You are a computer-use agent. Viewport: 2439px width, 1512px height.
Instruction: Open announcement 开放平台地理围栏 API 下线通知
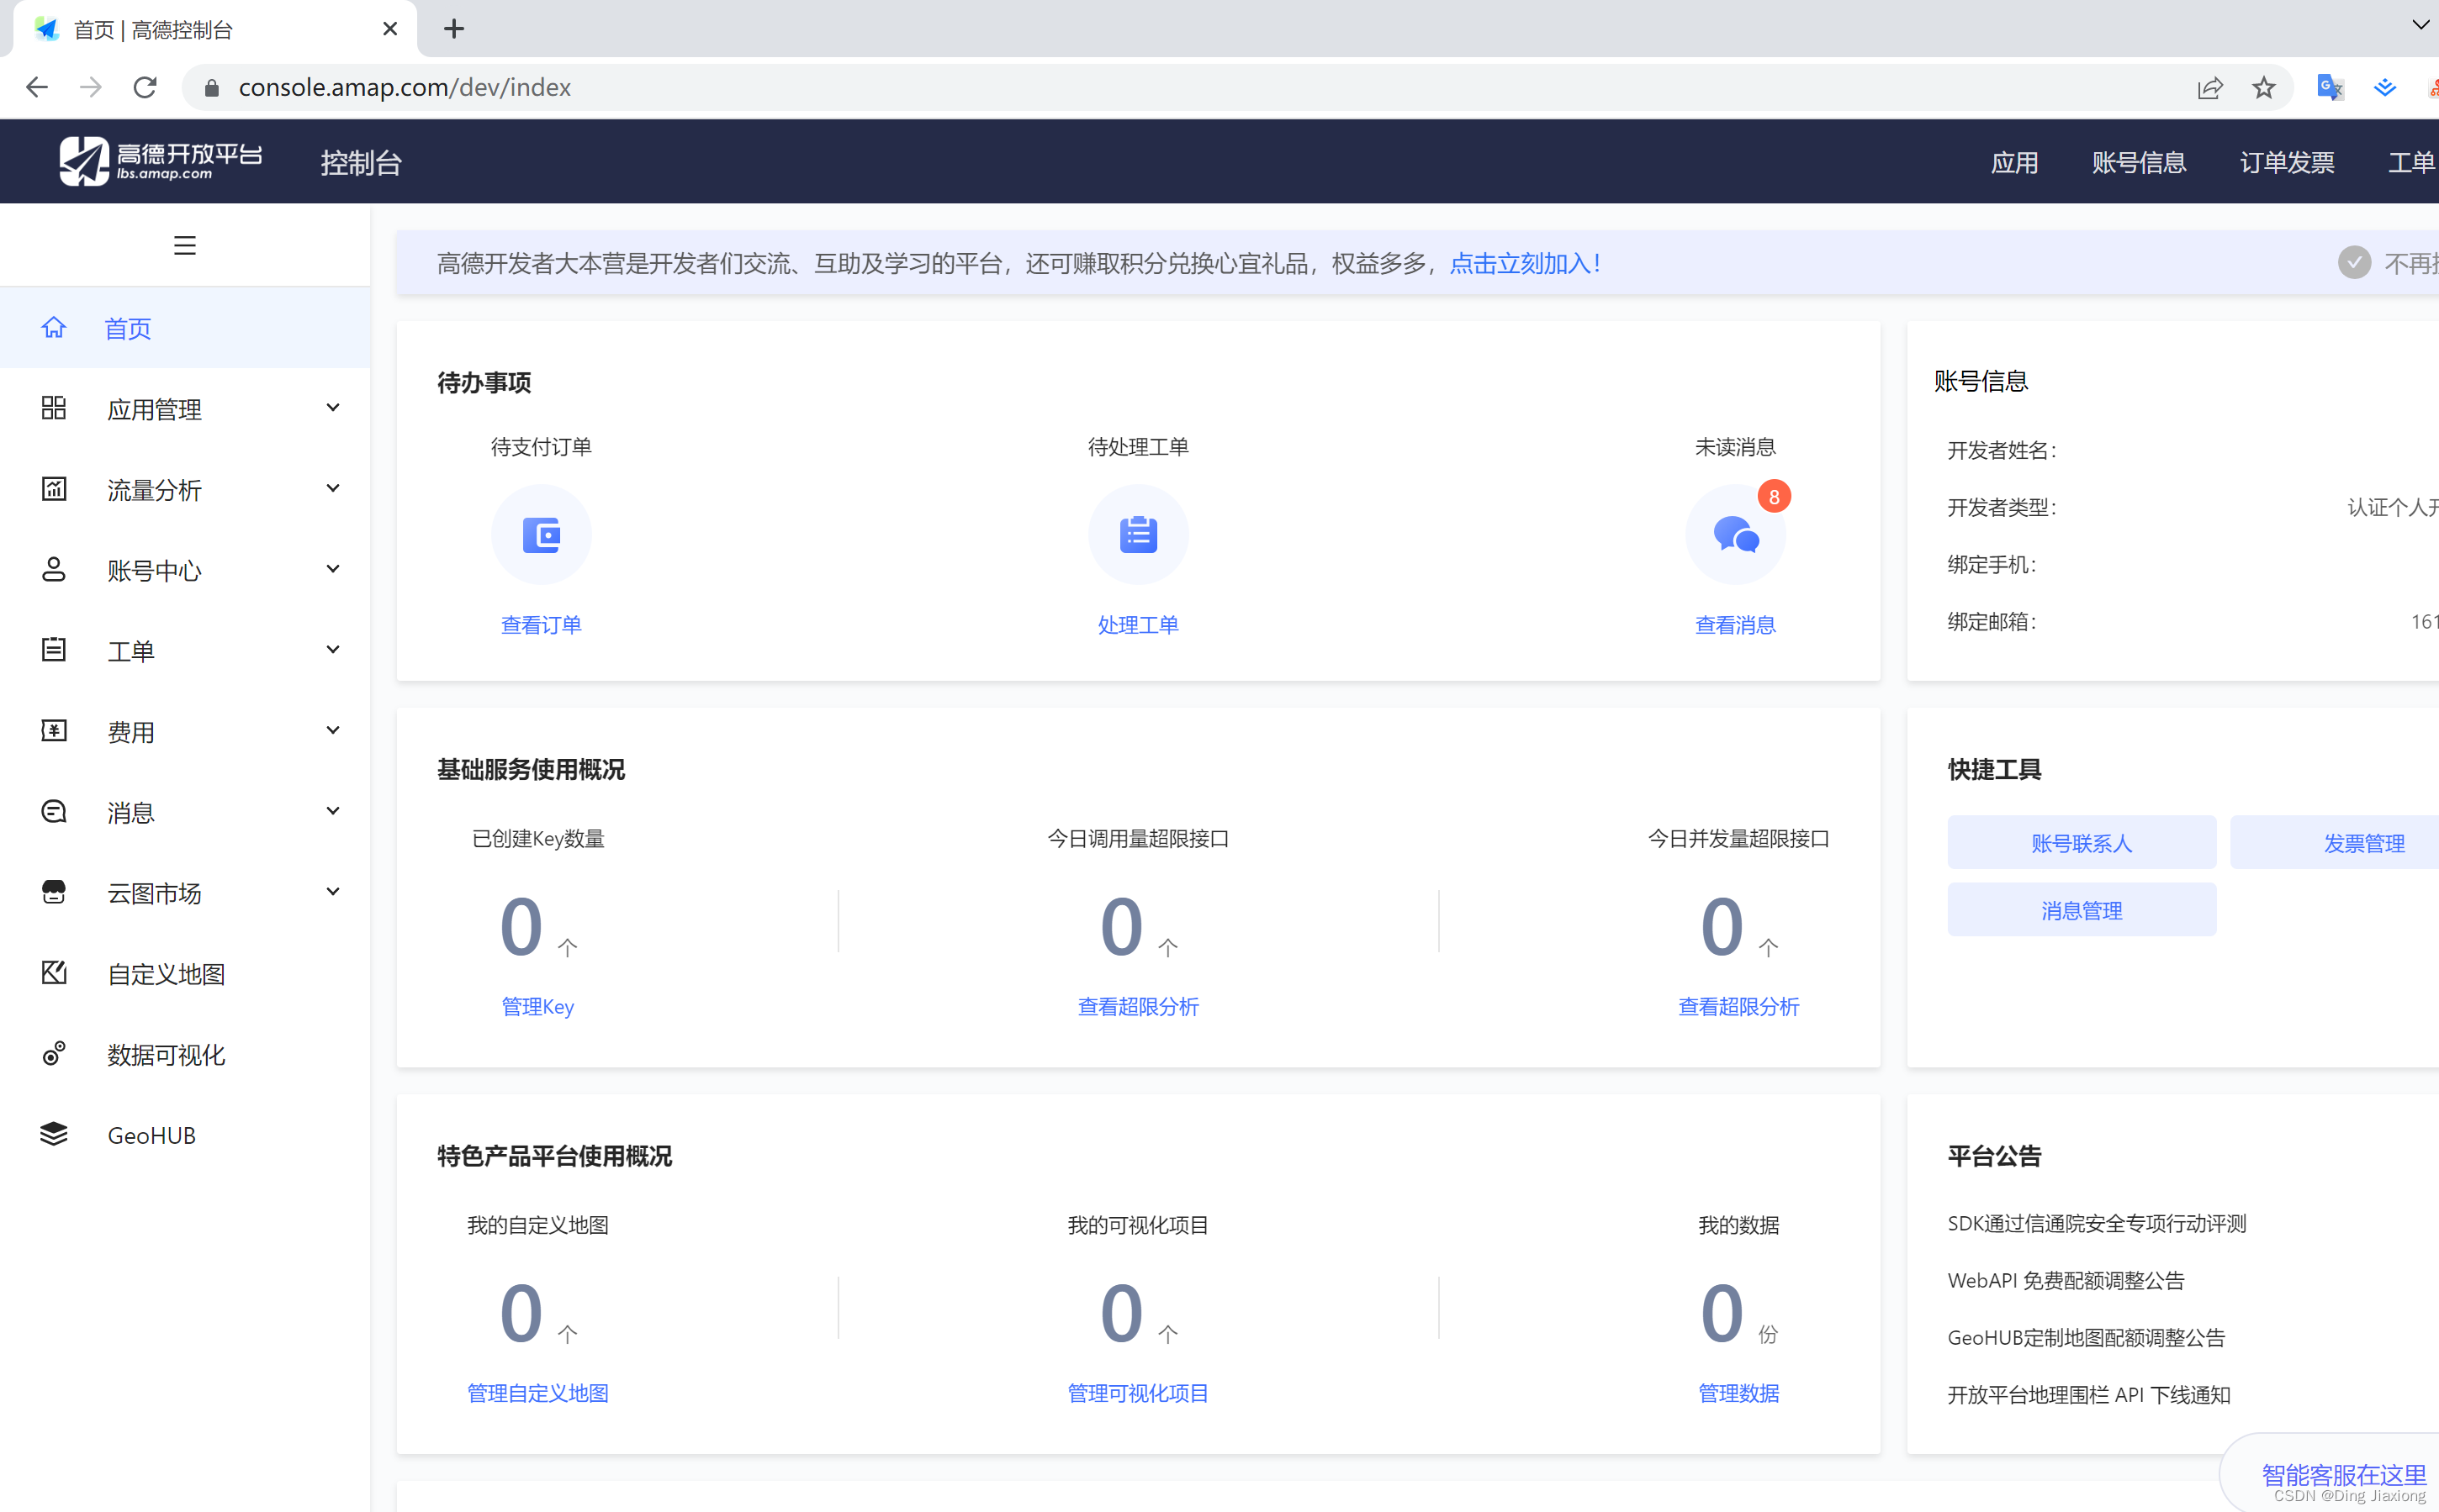2087,1394
